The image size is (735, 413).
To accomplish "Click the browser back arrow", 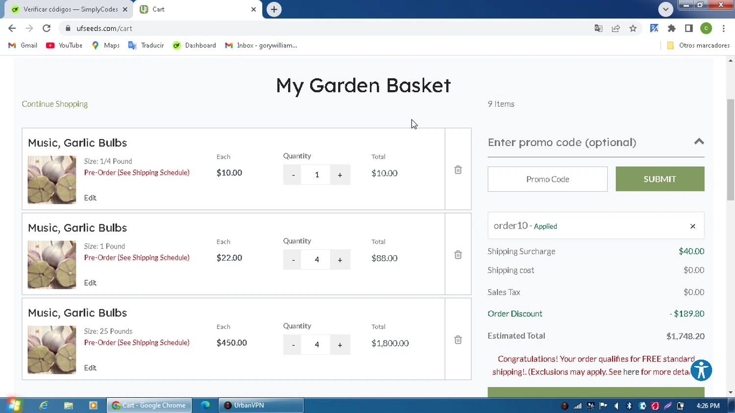I will 12,28.
